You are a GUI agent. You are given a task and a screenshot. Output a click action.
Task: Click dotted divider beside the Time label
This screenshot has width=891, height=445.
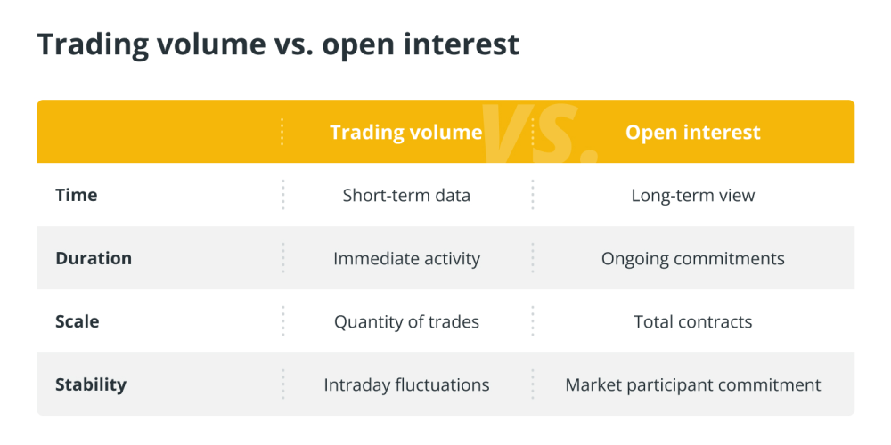coord(282,195)
